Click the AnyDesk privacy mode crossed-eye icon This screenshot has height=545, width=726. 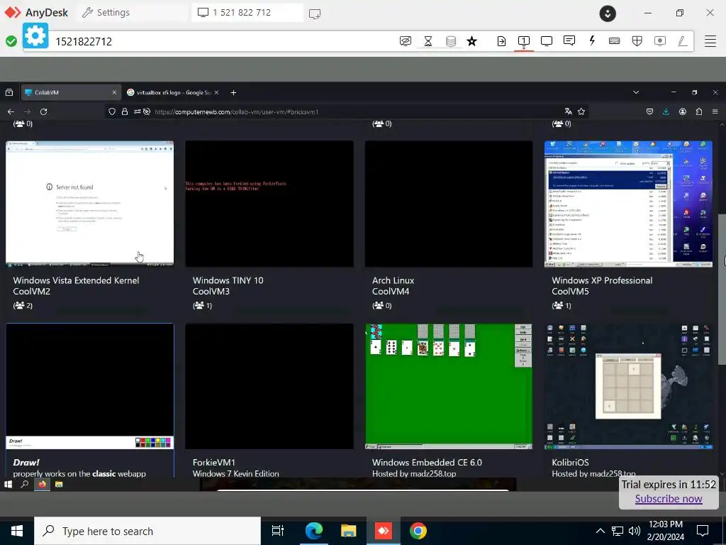pos(405,41)
